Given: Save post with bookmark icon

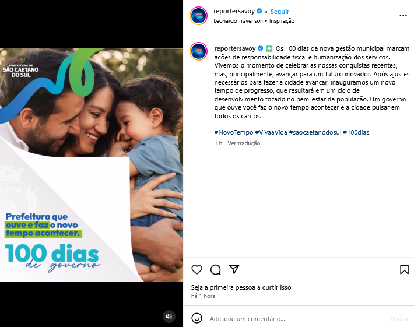Looking at the screenshot, I should [x=404, y=269].
